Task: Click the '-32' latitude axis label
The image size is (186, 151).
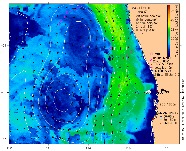Action: coord(4,92)
